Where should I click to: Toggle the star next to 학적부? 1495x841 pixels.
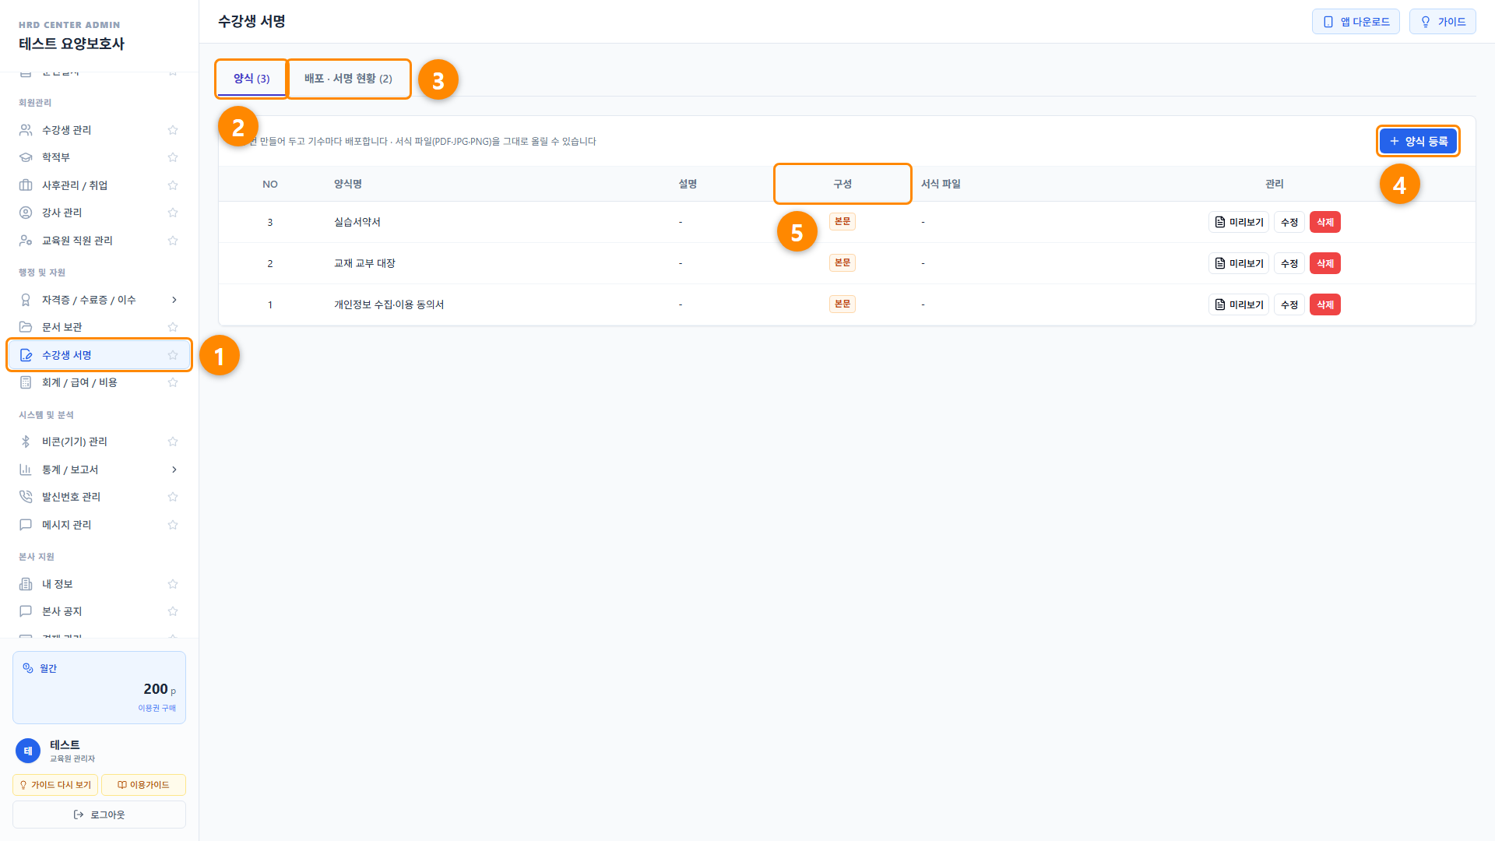[x=173, y=157]
